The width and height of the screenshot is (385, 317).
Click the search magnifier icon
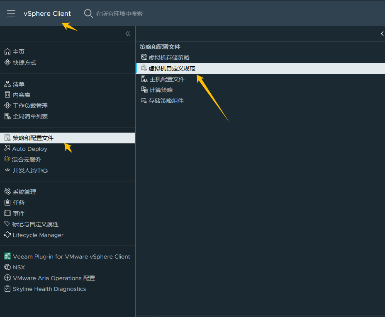tap(88, 14)
